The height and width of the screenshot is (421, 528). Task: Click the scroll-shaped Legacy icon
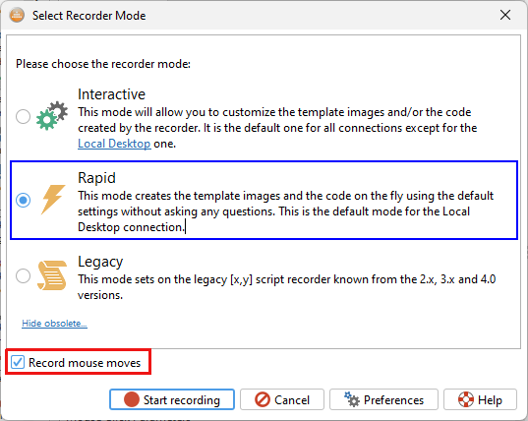[x=52, y=275]
